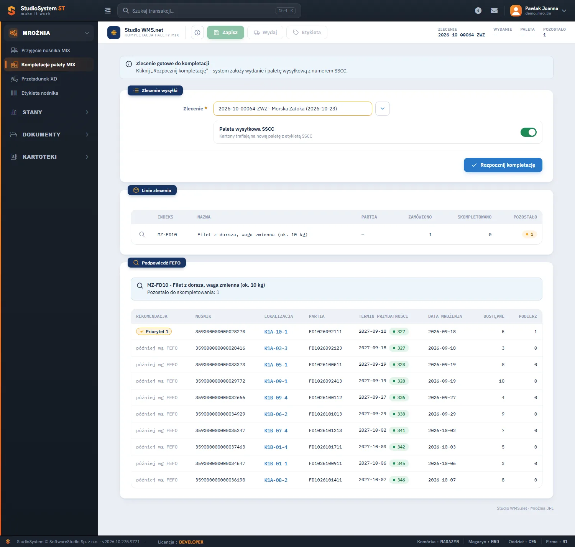Image resolution: width=575 pixels, height=547 pixels.
Task: Click the order number 2026-10-00064-ZWZ in header
Action: [x=462, y=35]
